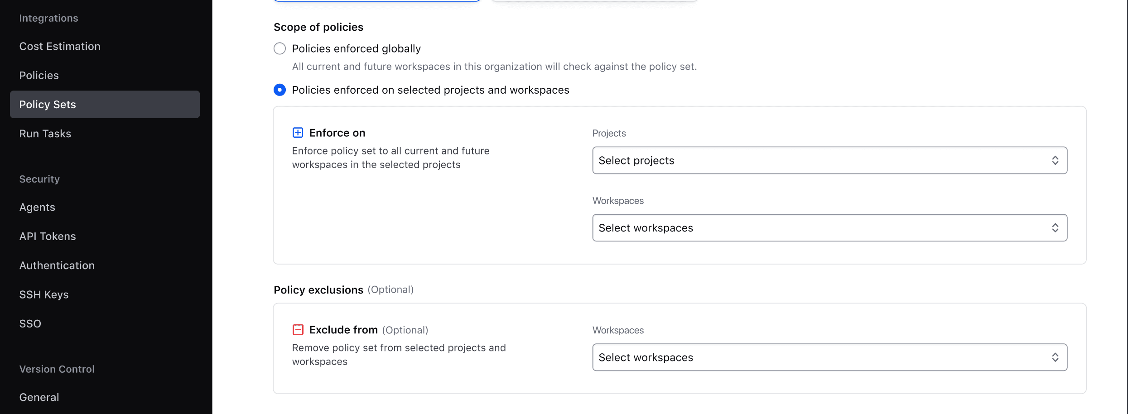Open the Select projects dropdown
The image size is (1128, 414).
[x=829, y=160]
